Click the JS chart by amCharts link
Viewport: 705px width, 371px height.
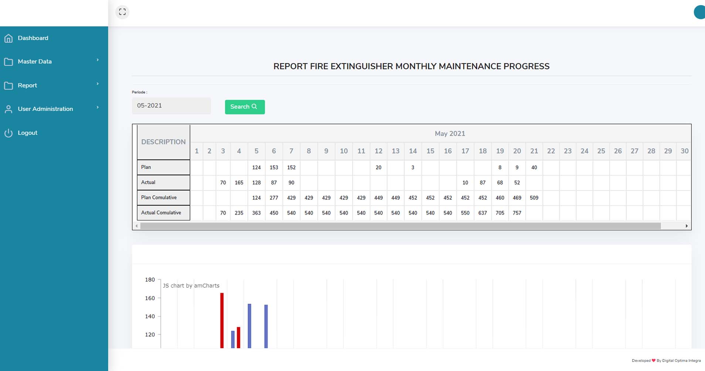click(191, 286)
